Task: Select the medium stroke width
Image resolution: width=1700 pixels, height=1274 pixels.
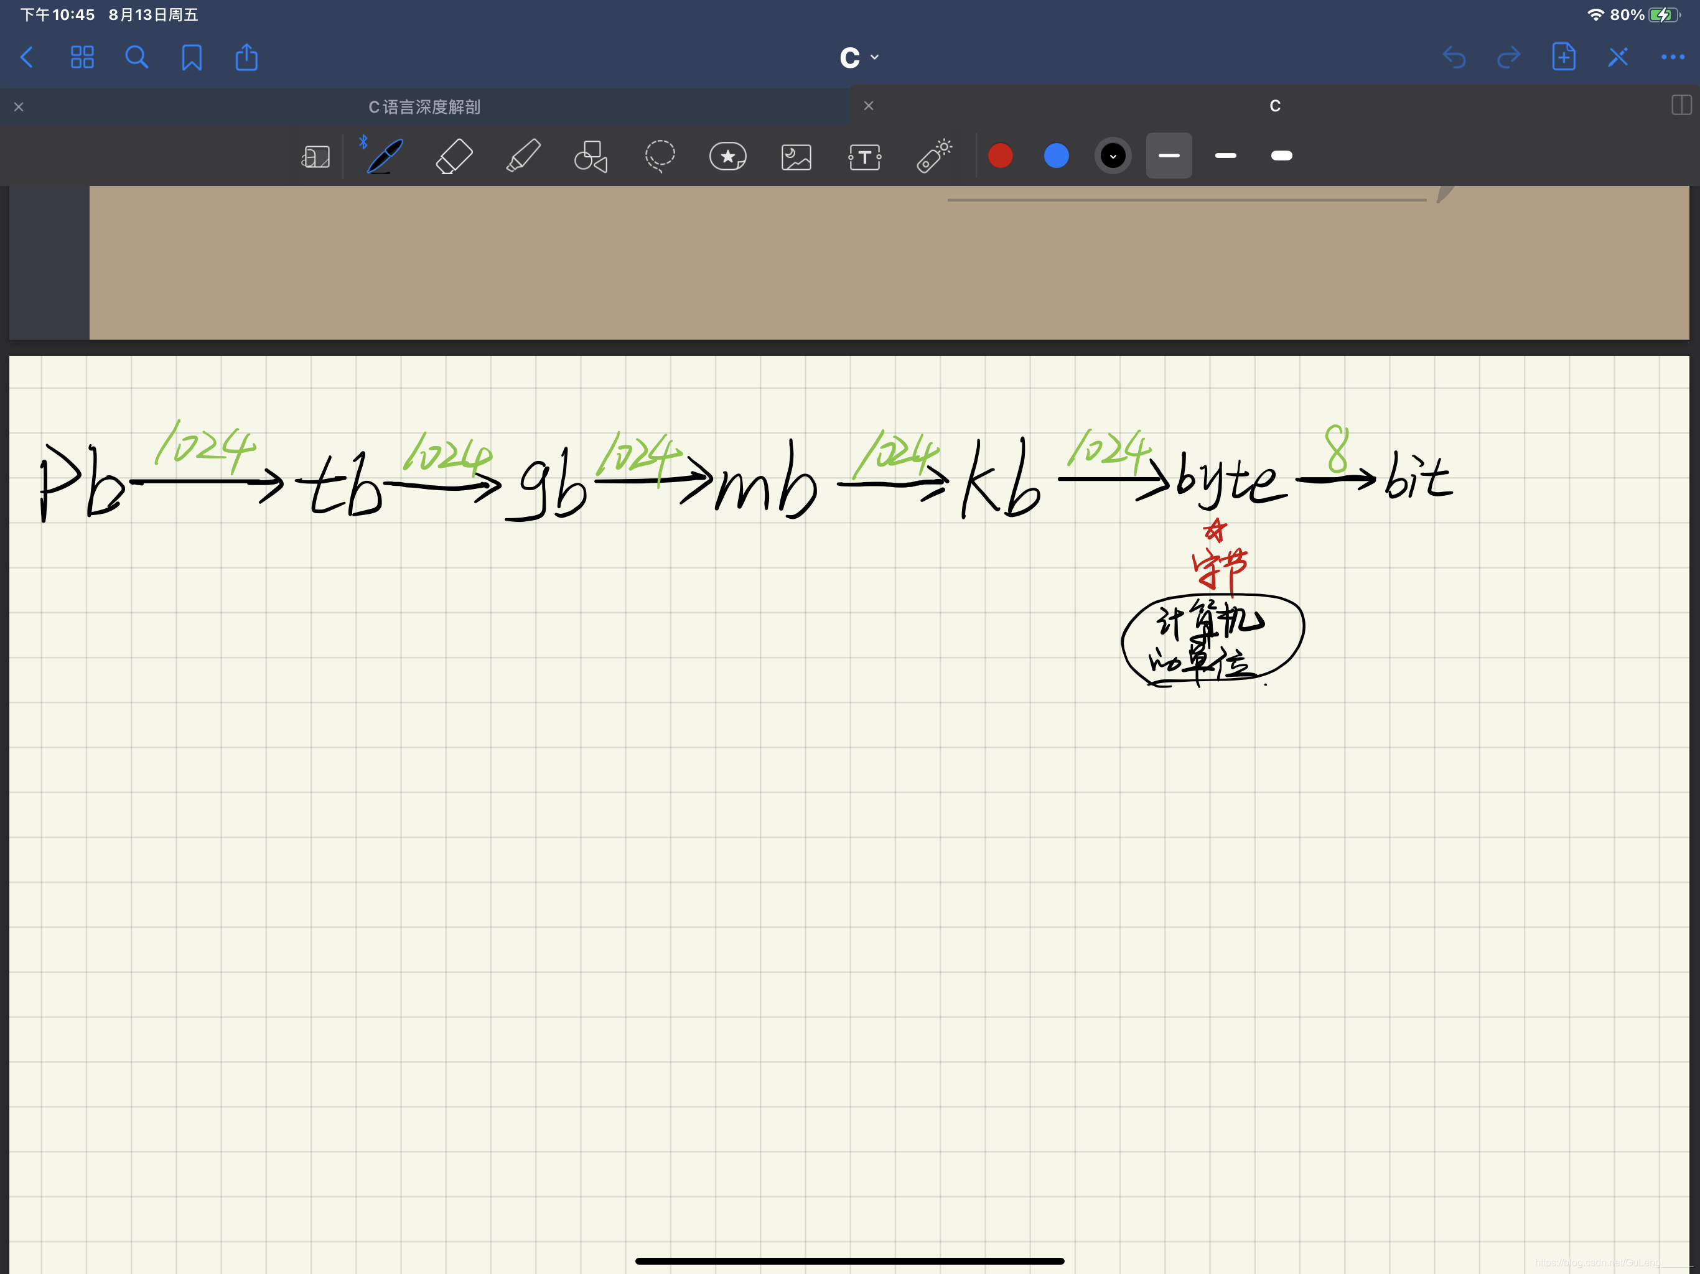Action: 1225,156
